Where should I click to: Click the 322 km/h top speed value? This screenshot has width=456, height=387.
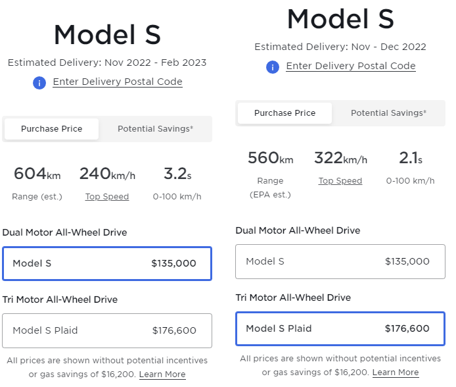(x=340, y=159)
